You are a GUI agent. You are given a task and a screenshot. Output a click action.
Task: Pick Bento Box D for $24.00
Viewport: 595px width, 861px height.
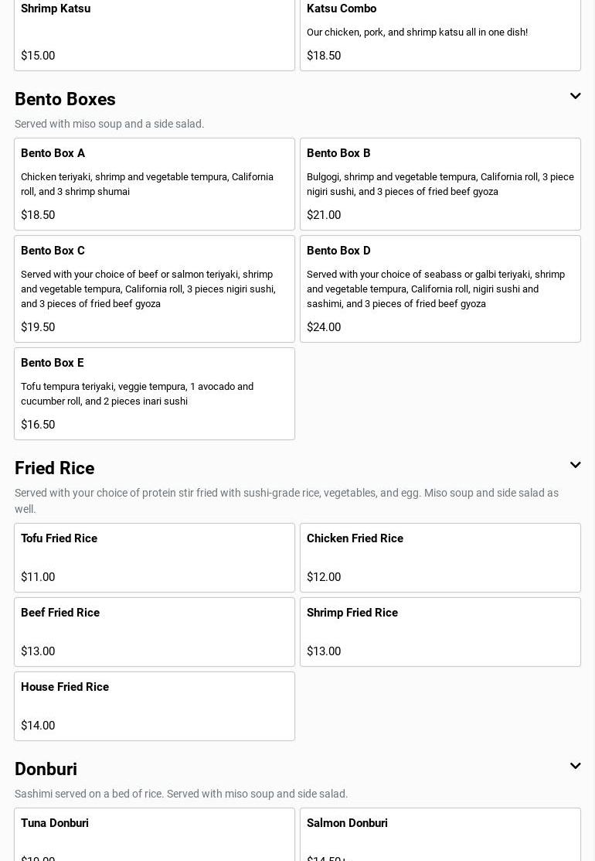pos(440,289)
